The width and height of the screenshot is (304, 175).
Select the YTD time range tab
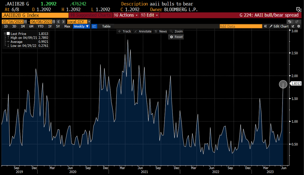41,26
